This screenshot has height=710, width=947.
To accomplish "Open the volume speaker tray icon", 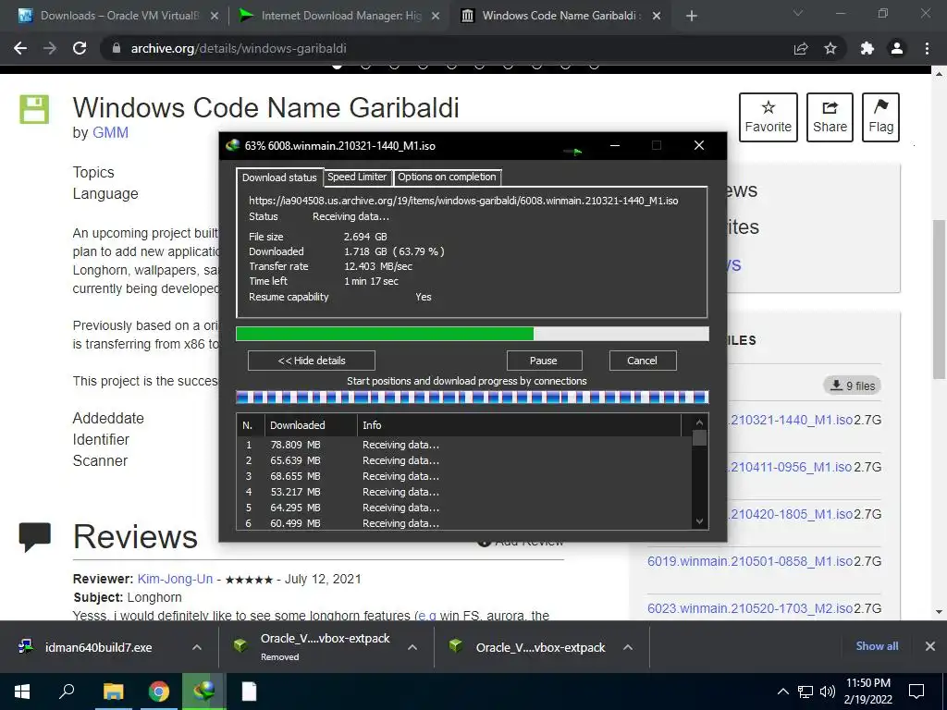I will point(828,692).
